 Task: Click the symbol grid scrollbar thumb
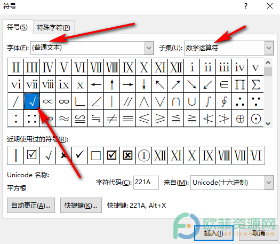(268, 72)
